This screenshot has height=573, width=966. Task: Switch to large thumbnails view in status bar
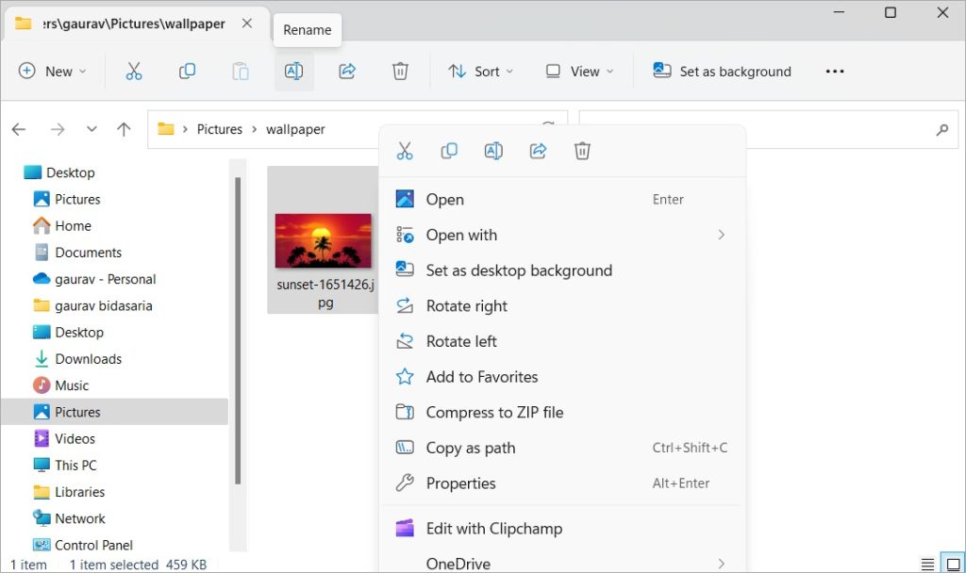pyautogui.click(x=954, y=564)
